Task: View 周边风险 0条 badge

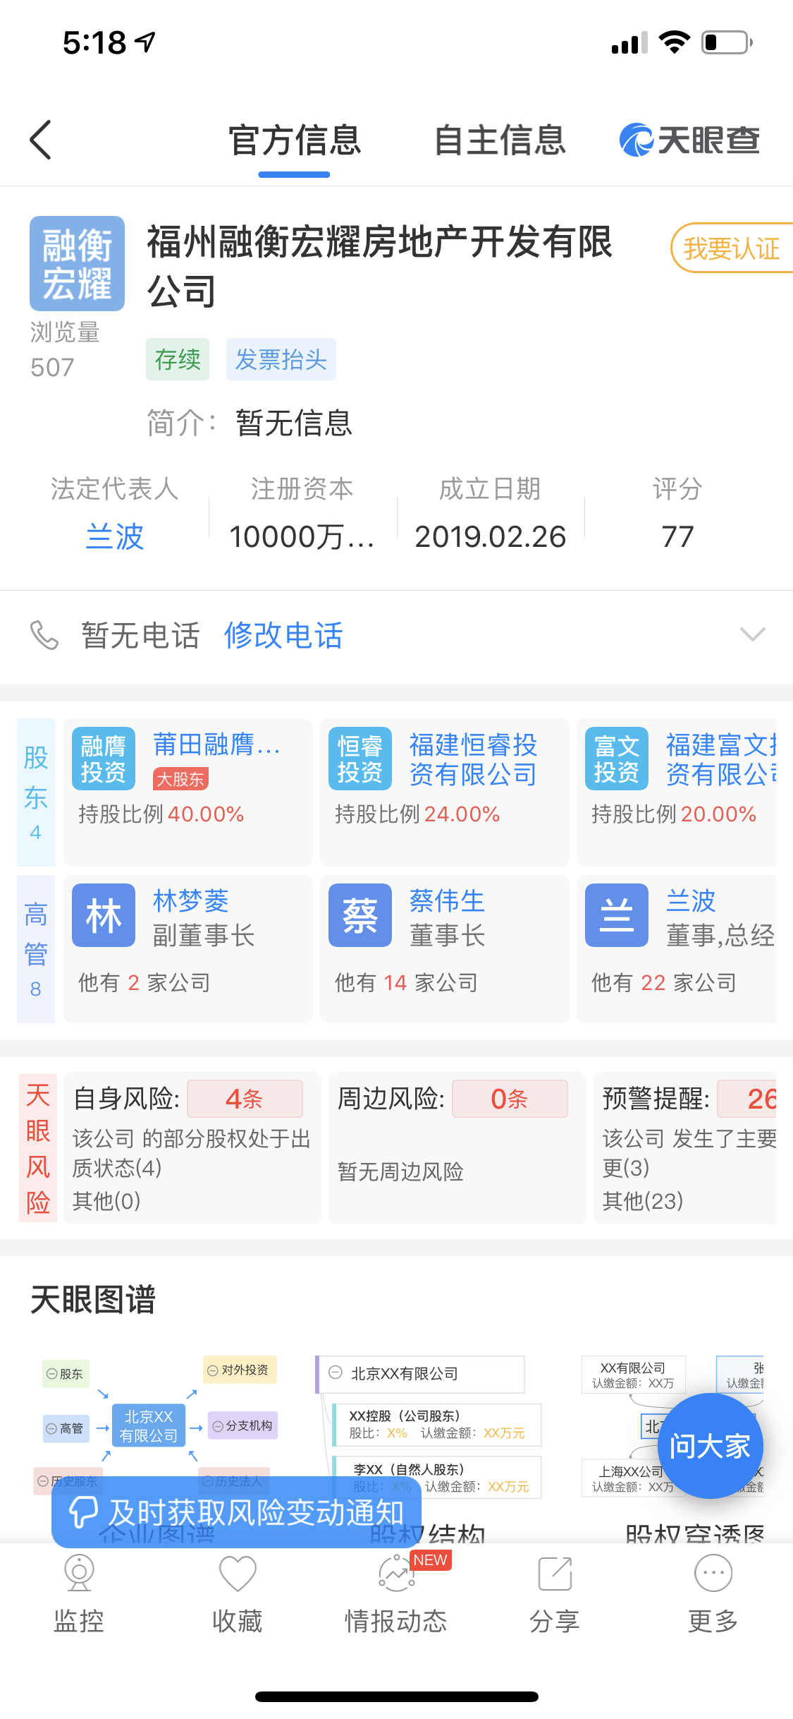Action: tap(510, 1099)
